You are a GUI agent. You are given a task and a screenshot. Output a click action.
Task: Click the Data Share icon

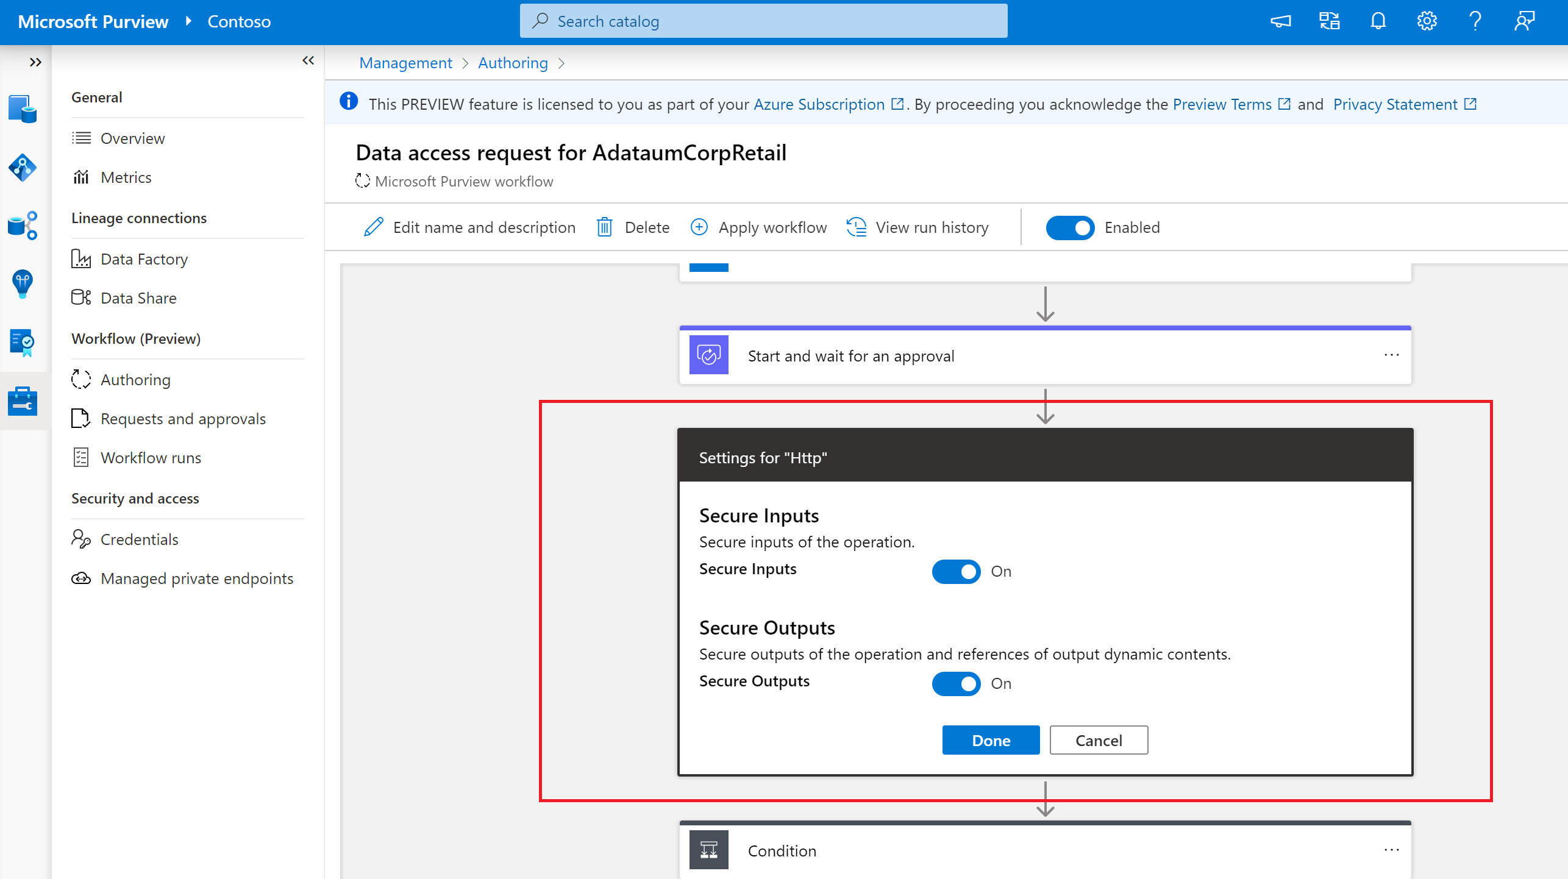point(81,298)
